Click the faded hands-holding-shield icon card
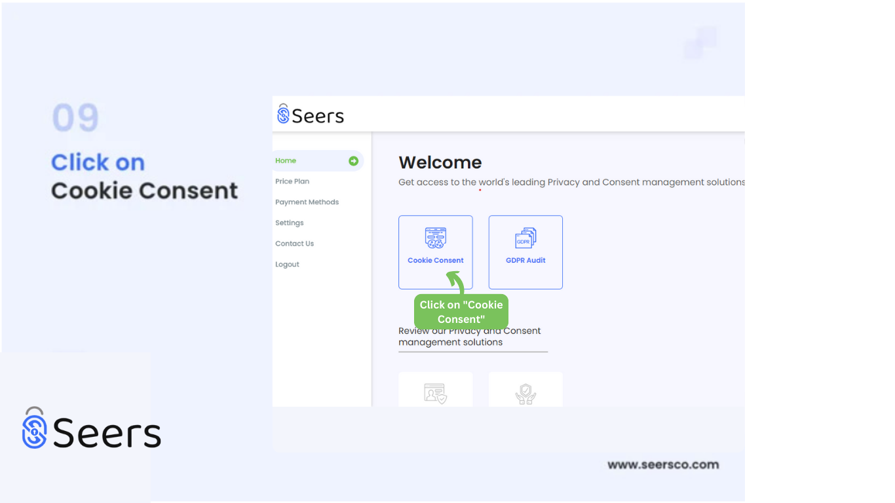Screen dimensions: 895x503 click(525, 390)
